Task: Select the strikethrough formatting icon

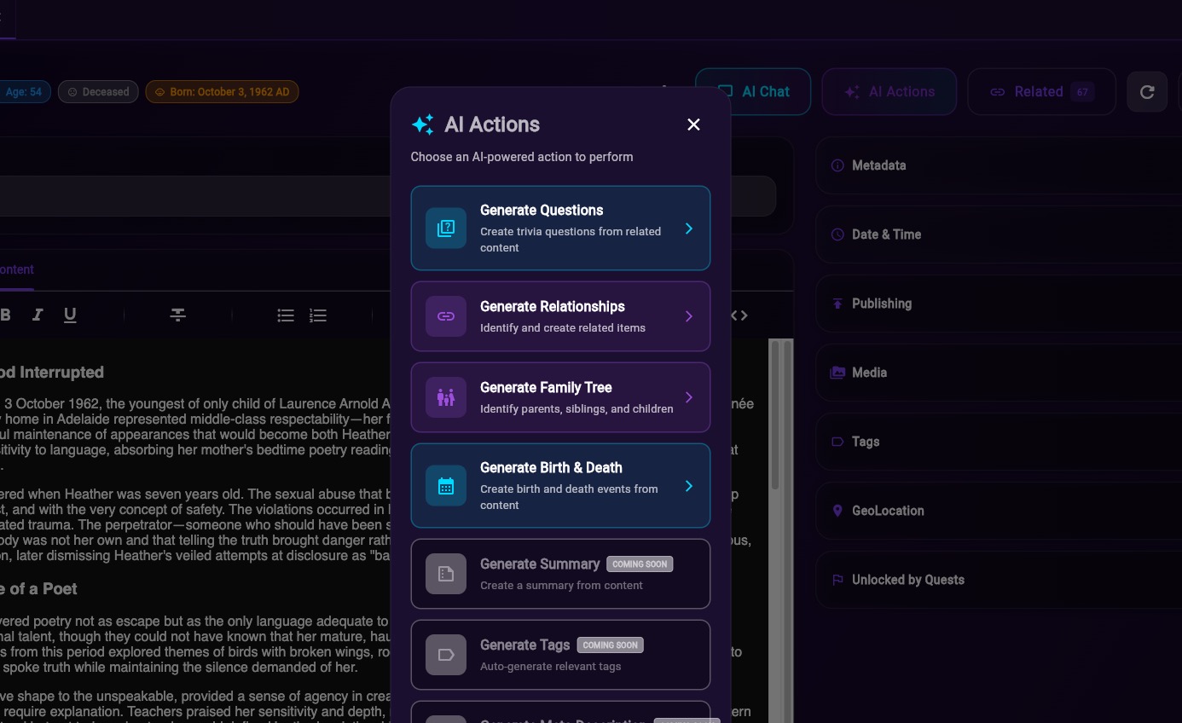Action: [177, 315]
